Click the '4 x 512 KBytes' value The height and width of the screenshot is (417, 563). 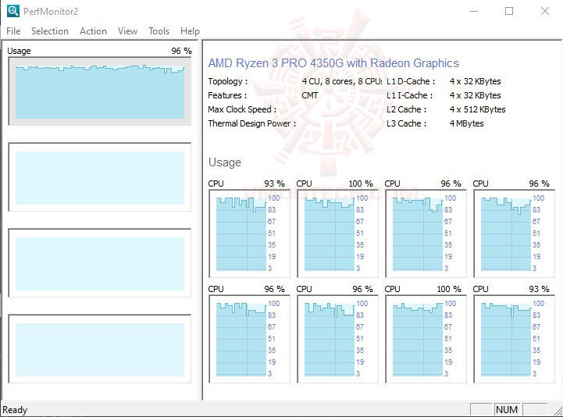(x=478, y=109)
